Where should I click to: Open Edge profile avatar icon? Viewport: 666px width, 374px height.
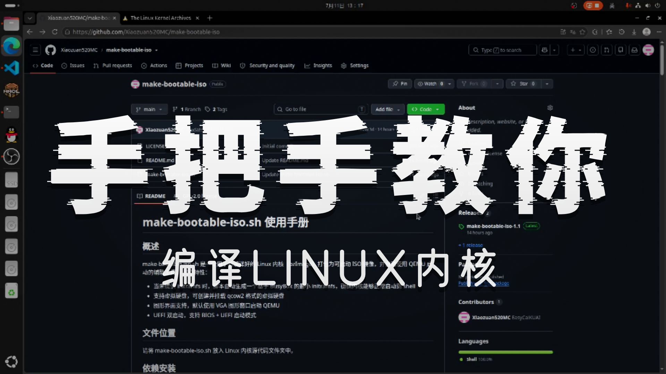click(x=647, y=32)
